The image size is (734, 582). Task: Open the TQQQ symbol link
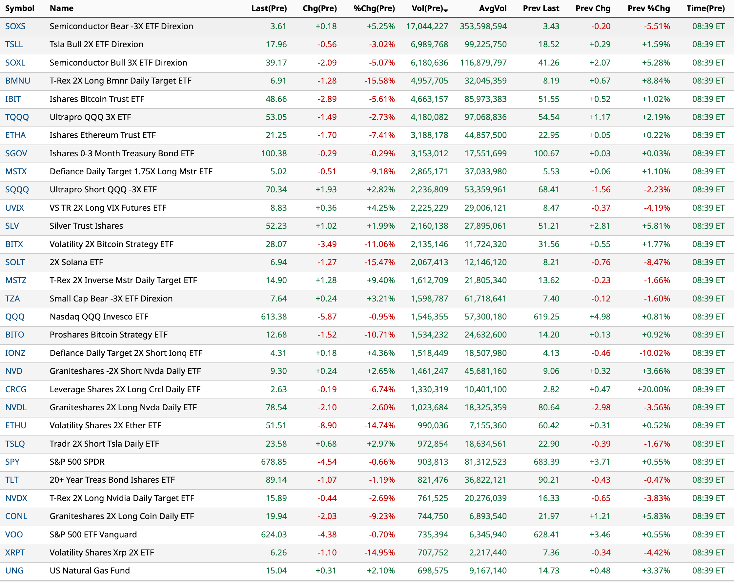pos(17,117)
